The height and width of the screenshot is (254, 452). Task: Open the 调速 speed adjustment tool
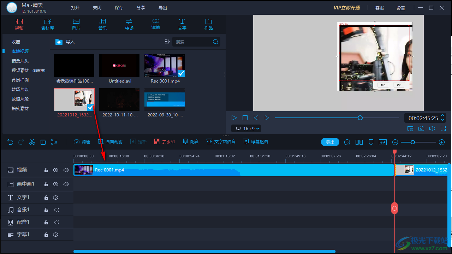coord(82,142)
